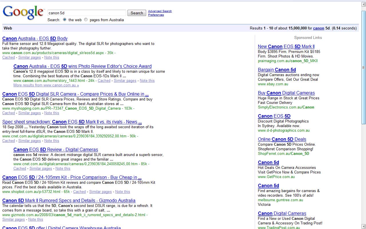
Task: Open "Buy Canon Digital Cameras" sponsored ad
Action: click(x=286, y=93)
